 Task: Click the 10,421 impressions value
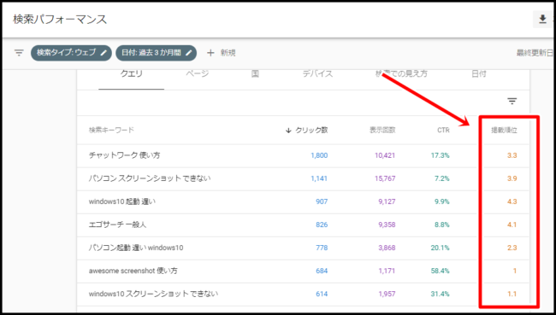coord(385,155)
